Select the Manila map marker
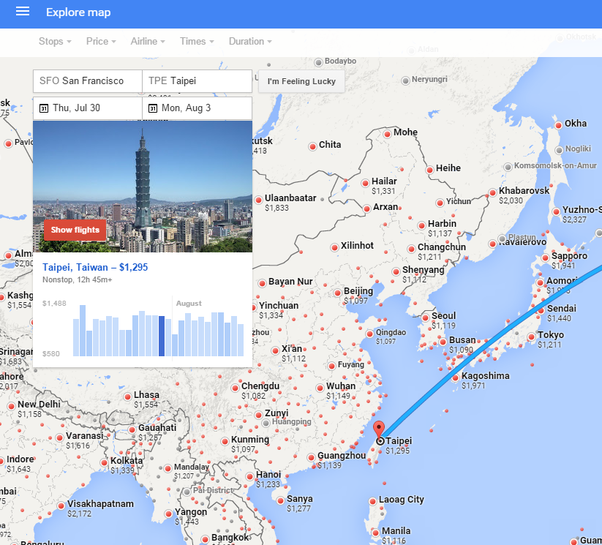Viewport: 602px width, 545px height. 375,533
